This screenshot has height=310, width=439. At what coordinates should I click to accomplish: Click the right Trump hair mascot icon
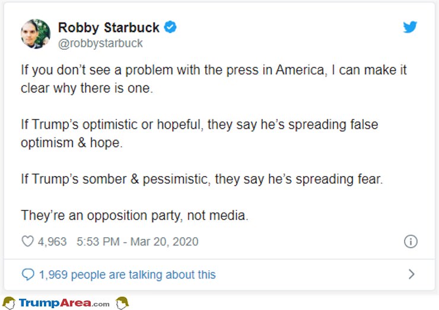pos(122,303)
